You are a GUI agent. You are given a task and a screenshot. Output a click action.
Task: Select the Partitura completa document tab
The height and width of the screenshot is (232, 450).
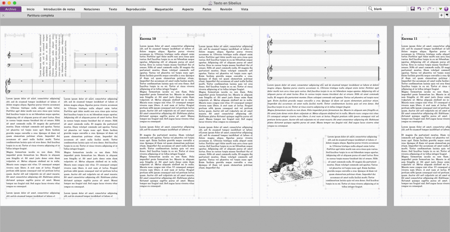coord(40,15)
